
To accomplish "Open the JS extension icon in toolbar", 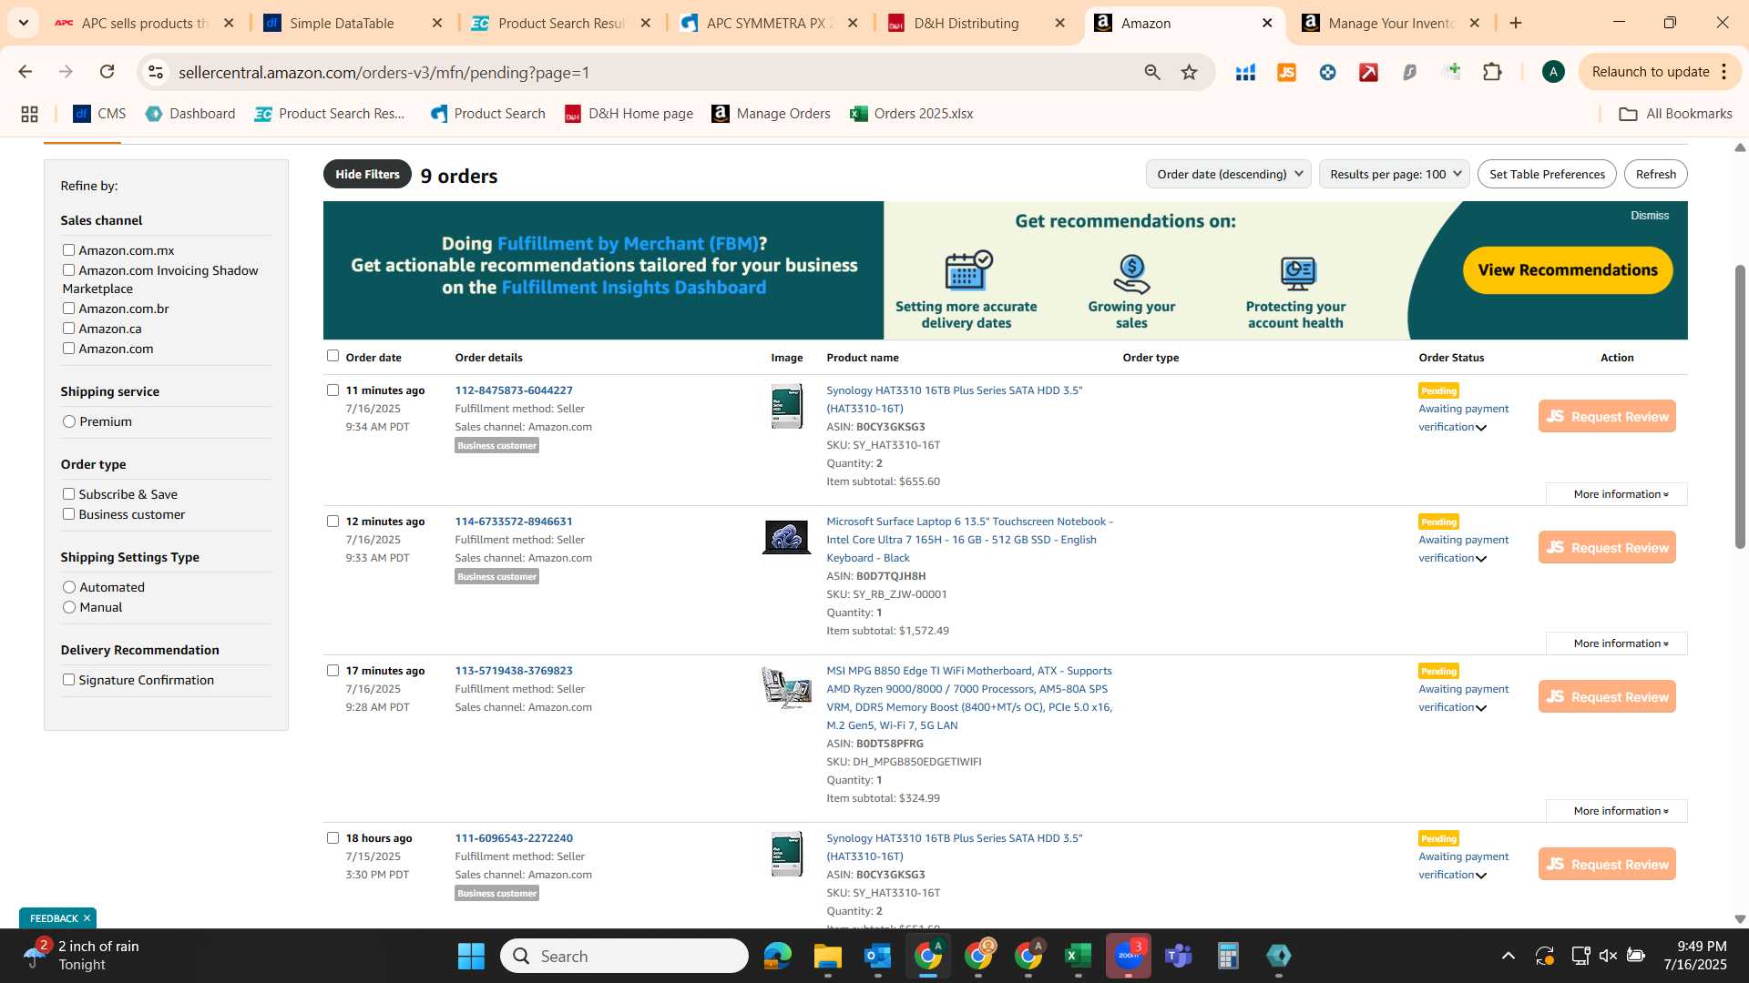I will click(x=1286, y=72).
